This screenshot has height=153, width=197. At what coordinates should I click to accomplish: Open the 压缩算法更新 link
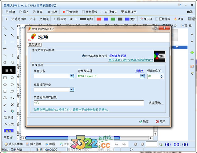[117, 56]
